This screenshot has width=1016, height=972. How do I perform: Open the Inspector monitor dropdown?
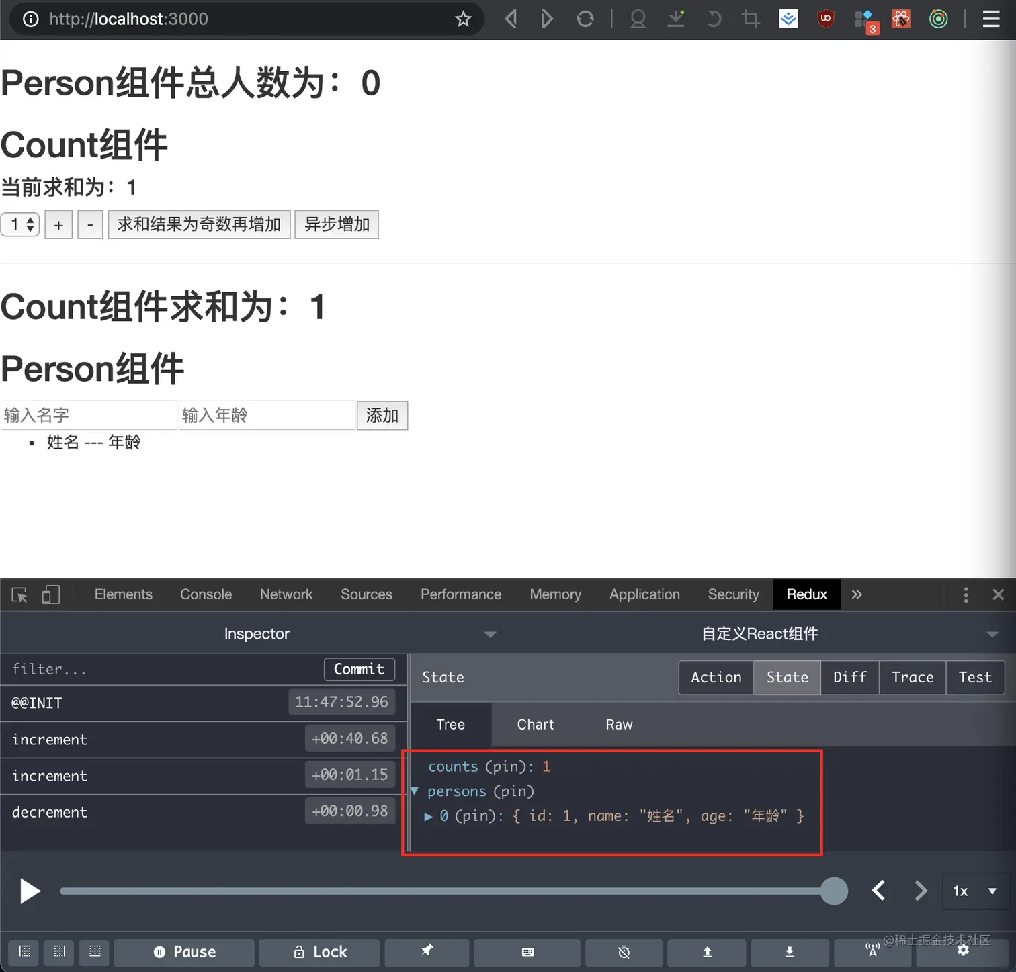pyautogui.click(x=257, y=633)
